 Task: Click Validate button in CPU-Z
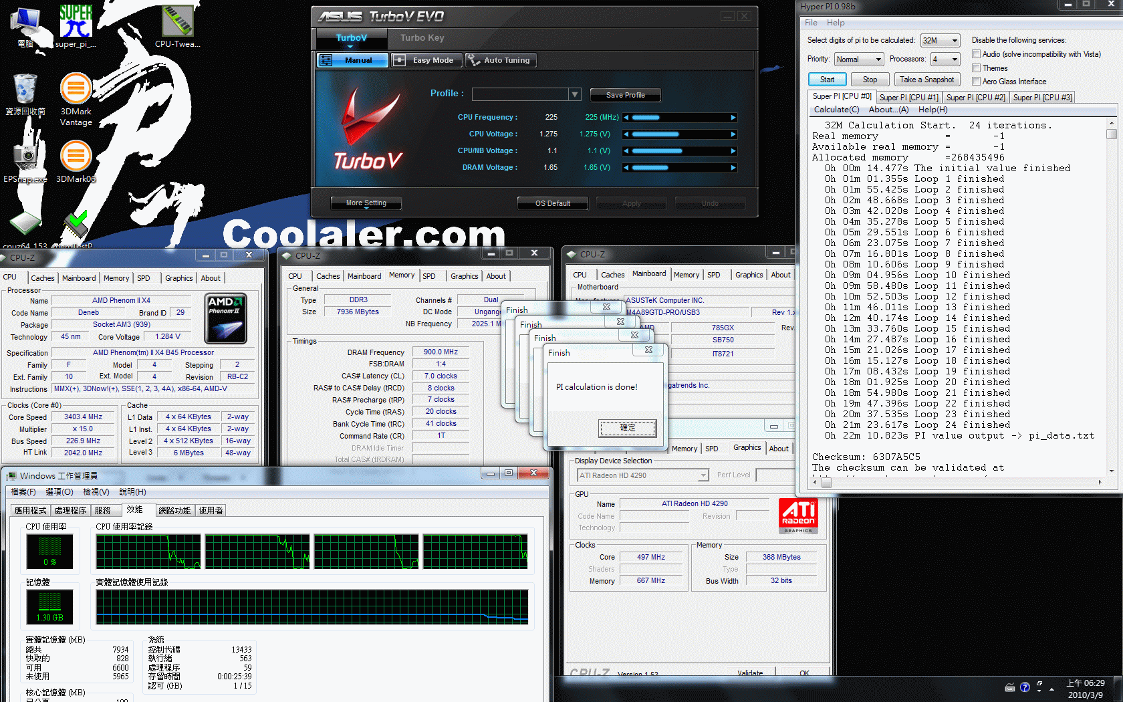750,673
